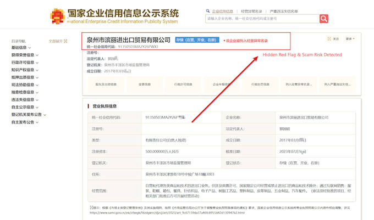Expand 获得荣誉信息 in sidebar
374x220 pixels.
pyautogui.click(x=25, y=55)
